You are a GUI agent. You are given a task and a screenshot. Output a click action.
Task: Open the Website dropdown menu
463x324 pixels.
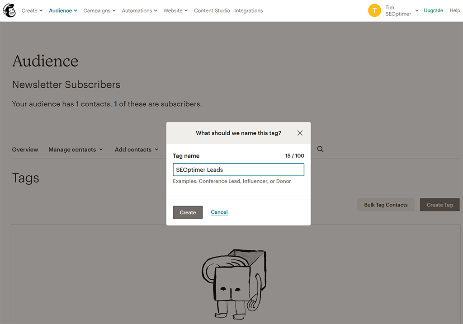point(175,10)
